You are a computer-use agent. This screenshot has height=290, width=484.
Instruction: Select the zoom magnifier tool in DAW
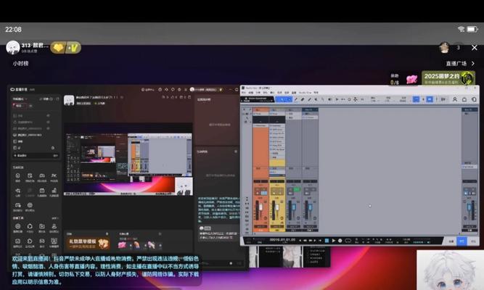349,99
